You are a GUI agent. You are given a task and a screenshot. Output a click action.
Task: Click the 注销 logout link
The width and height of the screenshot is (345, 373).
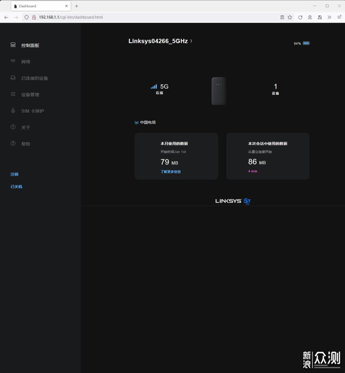[14, 174]
